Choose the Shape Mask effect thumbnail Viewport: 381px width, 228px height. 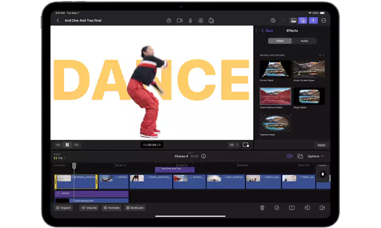[309, 96]
